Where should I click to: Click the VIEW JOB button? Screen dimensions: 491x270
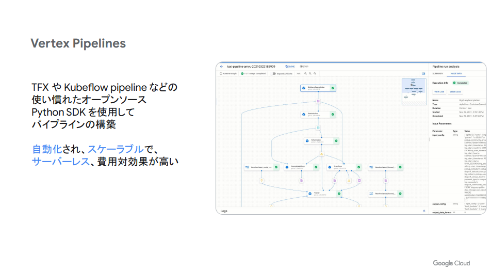click(439, 92)
